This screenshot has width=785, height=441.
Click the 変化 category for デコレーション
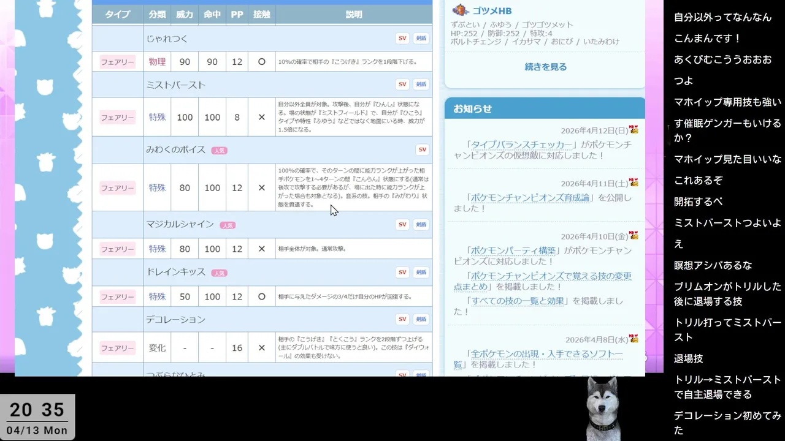click(157, 348)
